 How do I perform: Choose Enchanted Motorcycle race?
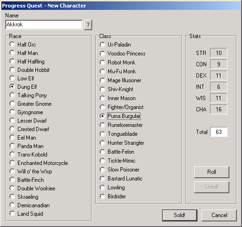[39, 163]
